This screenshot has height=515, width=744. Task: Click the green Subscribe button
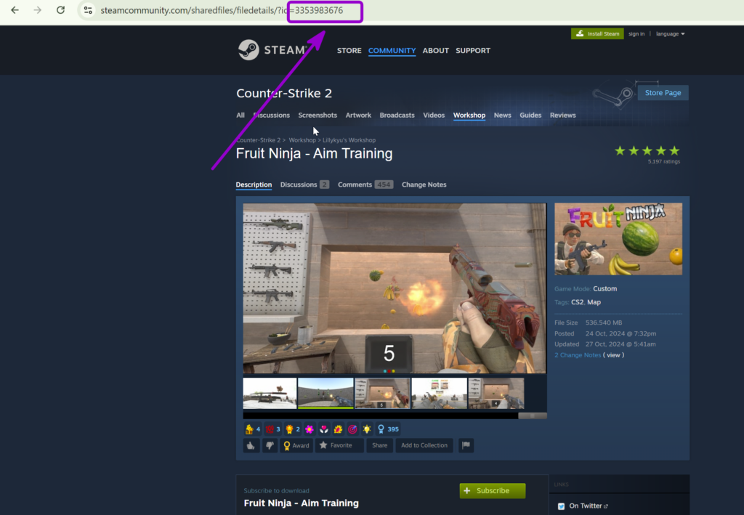pyautogui.click(x=493, y=490)
